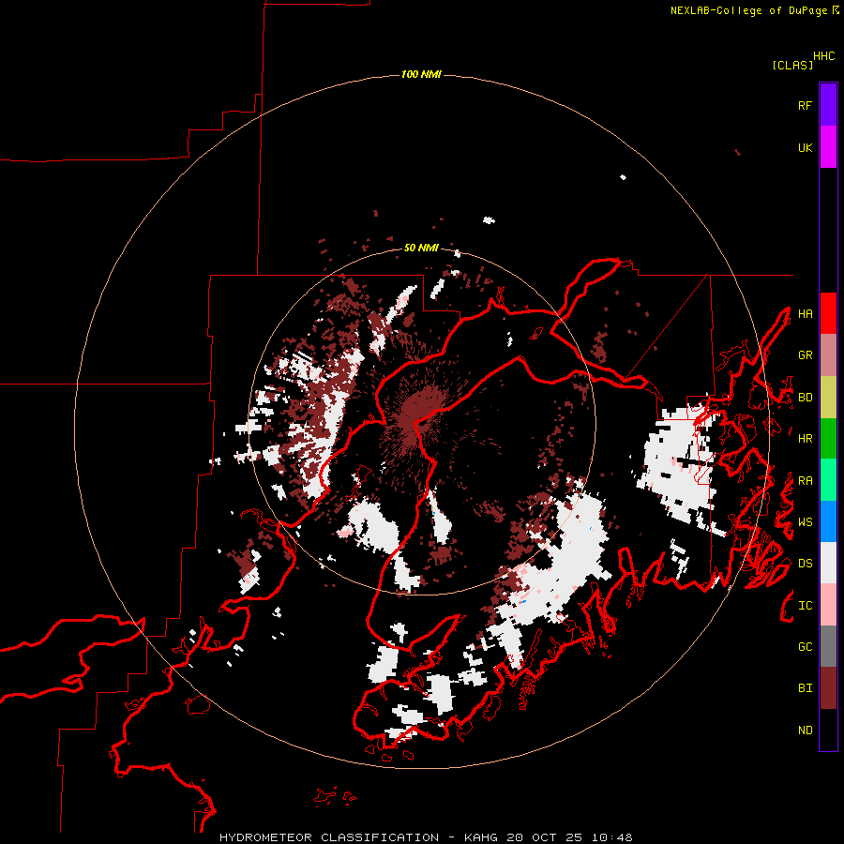This screenshot has height=844, width=844.
Task: Click the 50 NMI range ring label
Action: [421, 248]
